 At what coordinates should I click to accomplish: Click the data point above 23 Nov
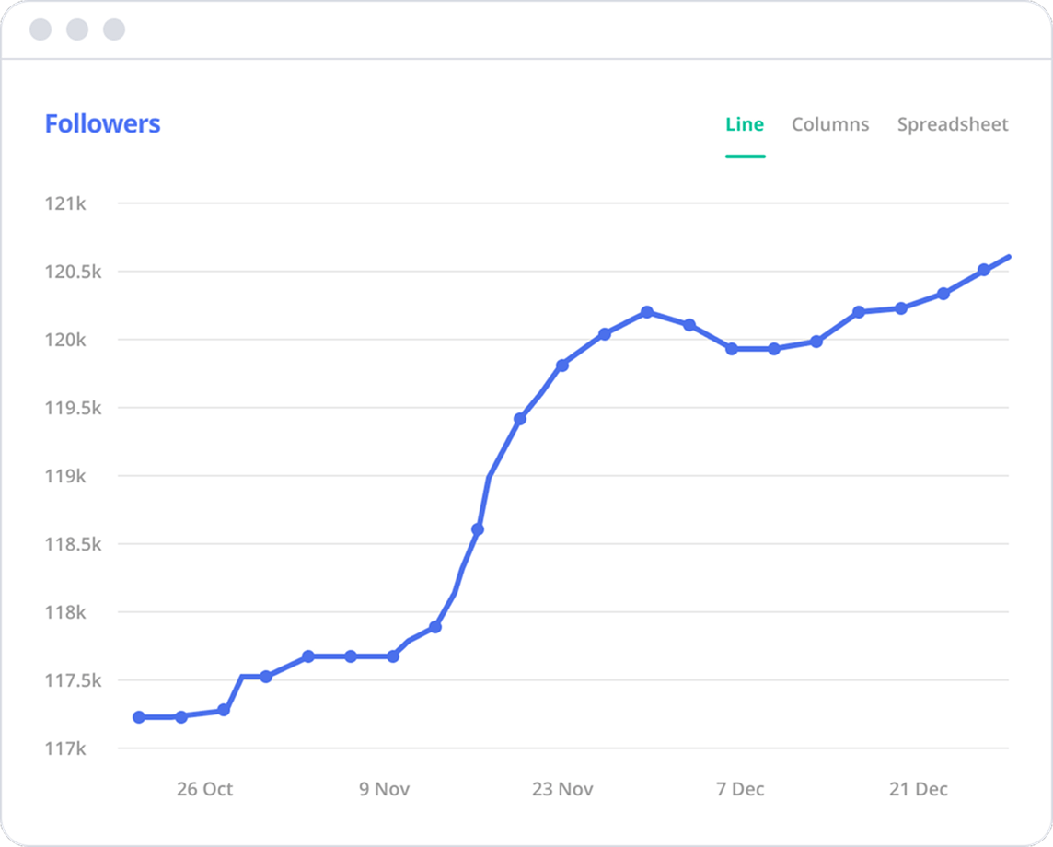(x=562, y=365)
